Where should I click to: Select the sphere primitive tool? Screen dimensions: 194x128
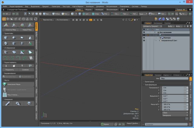(x=14, y=38)
